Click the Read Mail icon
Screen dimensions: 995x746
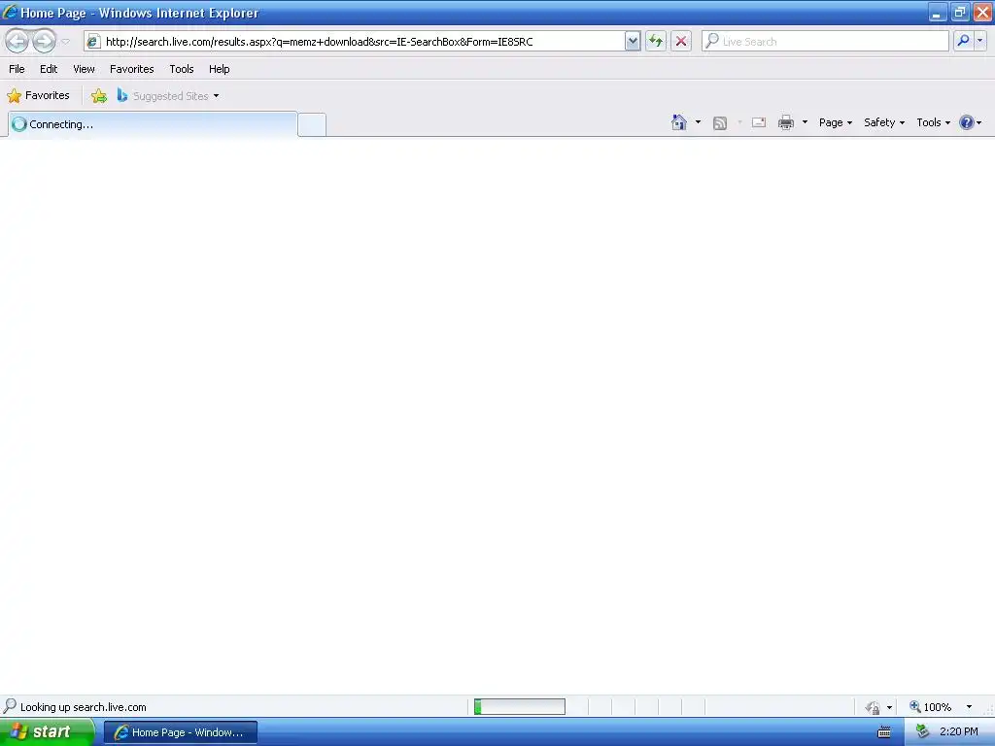(x=759, y=122)
